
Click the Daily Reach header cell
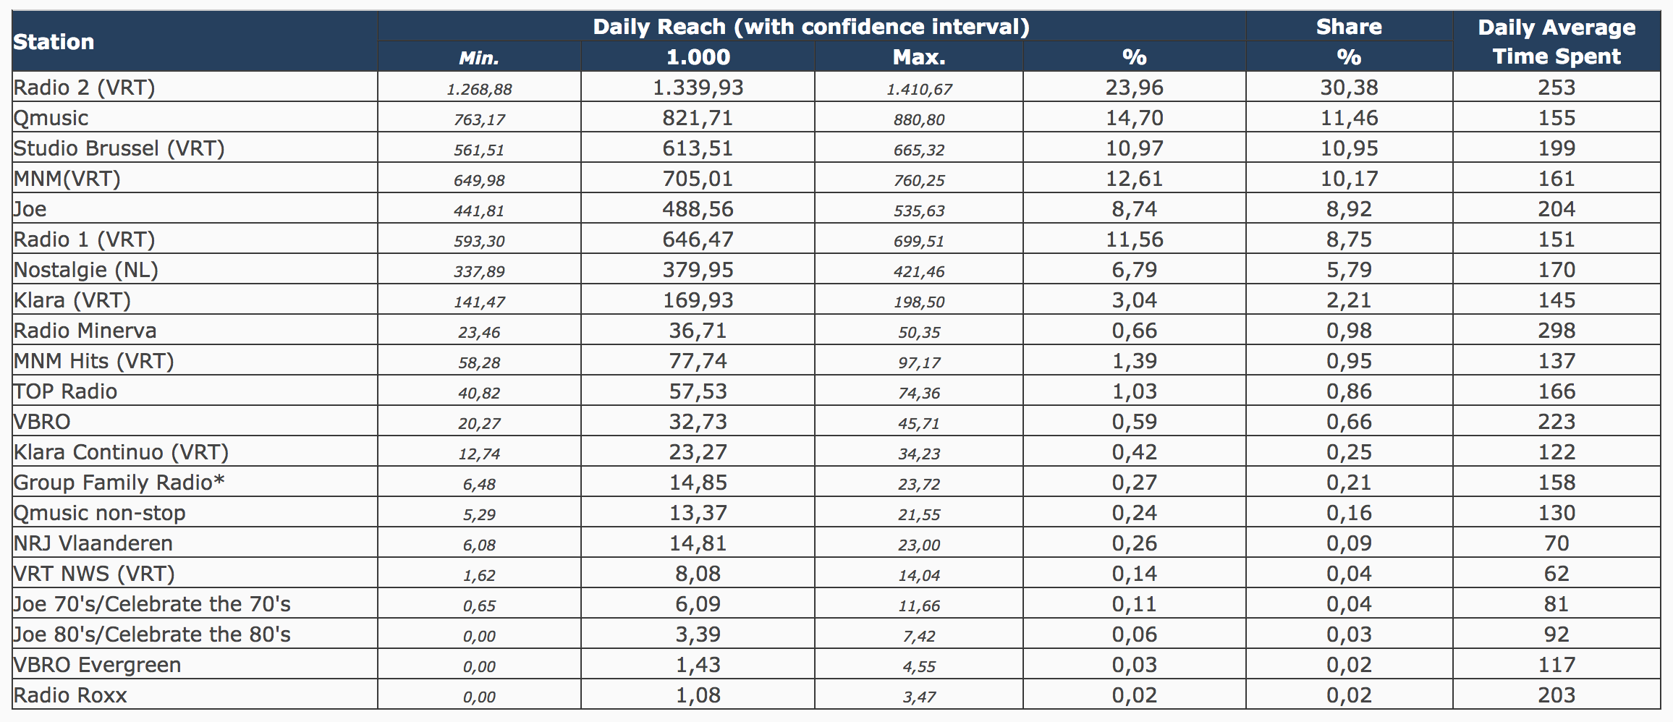point(810,27)
